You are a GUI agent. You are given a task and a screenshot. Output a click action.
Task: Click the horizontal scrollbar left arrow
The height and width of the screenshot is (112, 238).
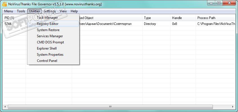point(5,107)
